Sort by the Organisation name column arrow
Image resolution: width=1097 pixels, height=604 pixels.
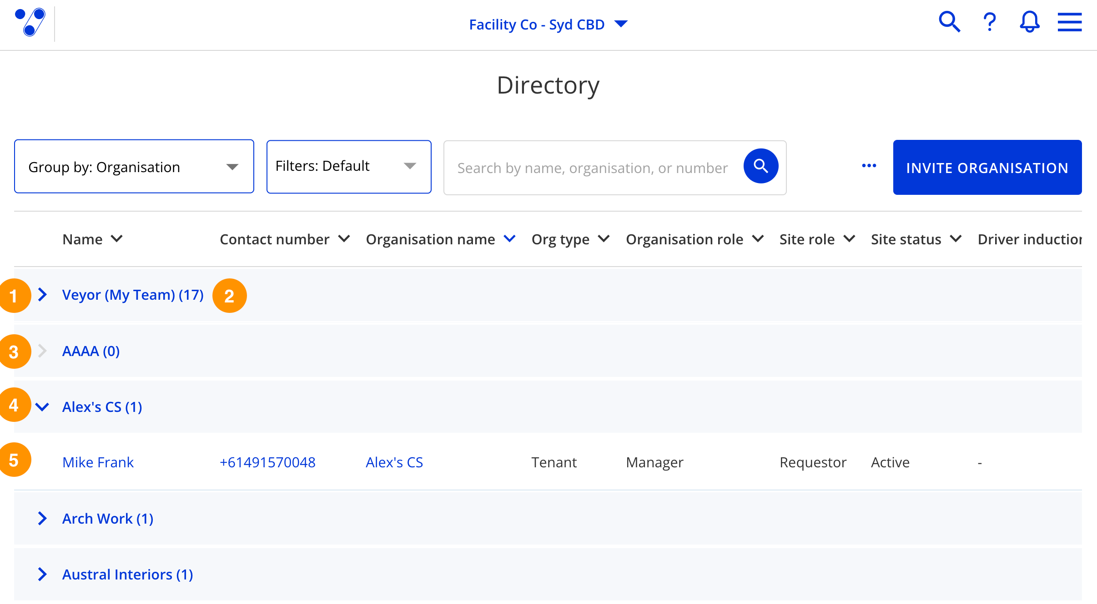510,239
